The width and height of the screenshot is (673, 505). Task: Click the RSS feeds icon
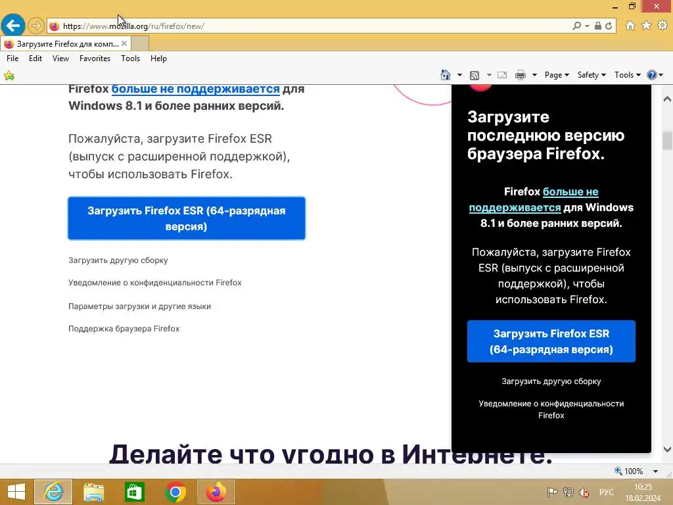click(x=475, y=76)
